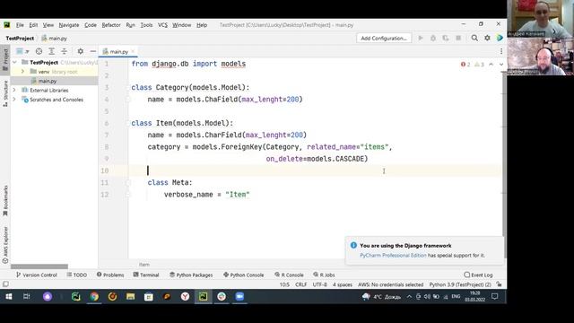This screenshot has height=323, width=574.
Task: Click the errors count indicator in editor
Action: coord(465,65)
